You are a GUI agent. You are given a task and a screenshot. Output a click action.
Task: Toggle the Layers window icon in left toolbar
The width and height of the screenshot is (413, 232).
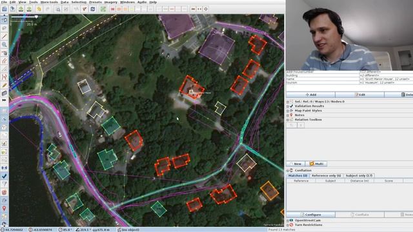coord(5,111)
